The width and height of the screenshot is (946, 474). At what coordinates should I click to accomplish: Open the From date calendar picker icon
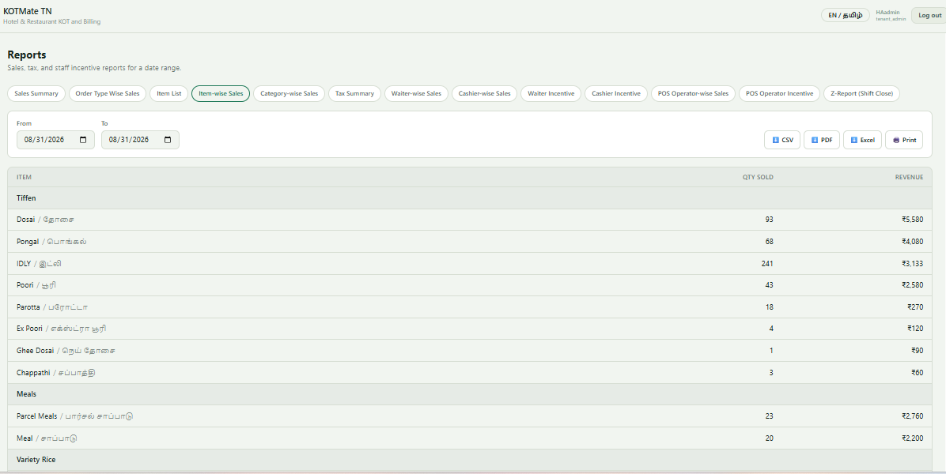83,140
